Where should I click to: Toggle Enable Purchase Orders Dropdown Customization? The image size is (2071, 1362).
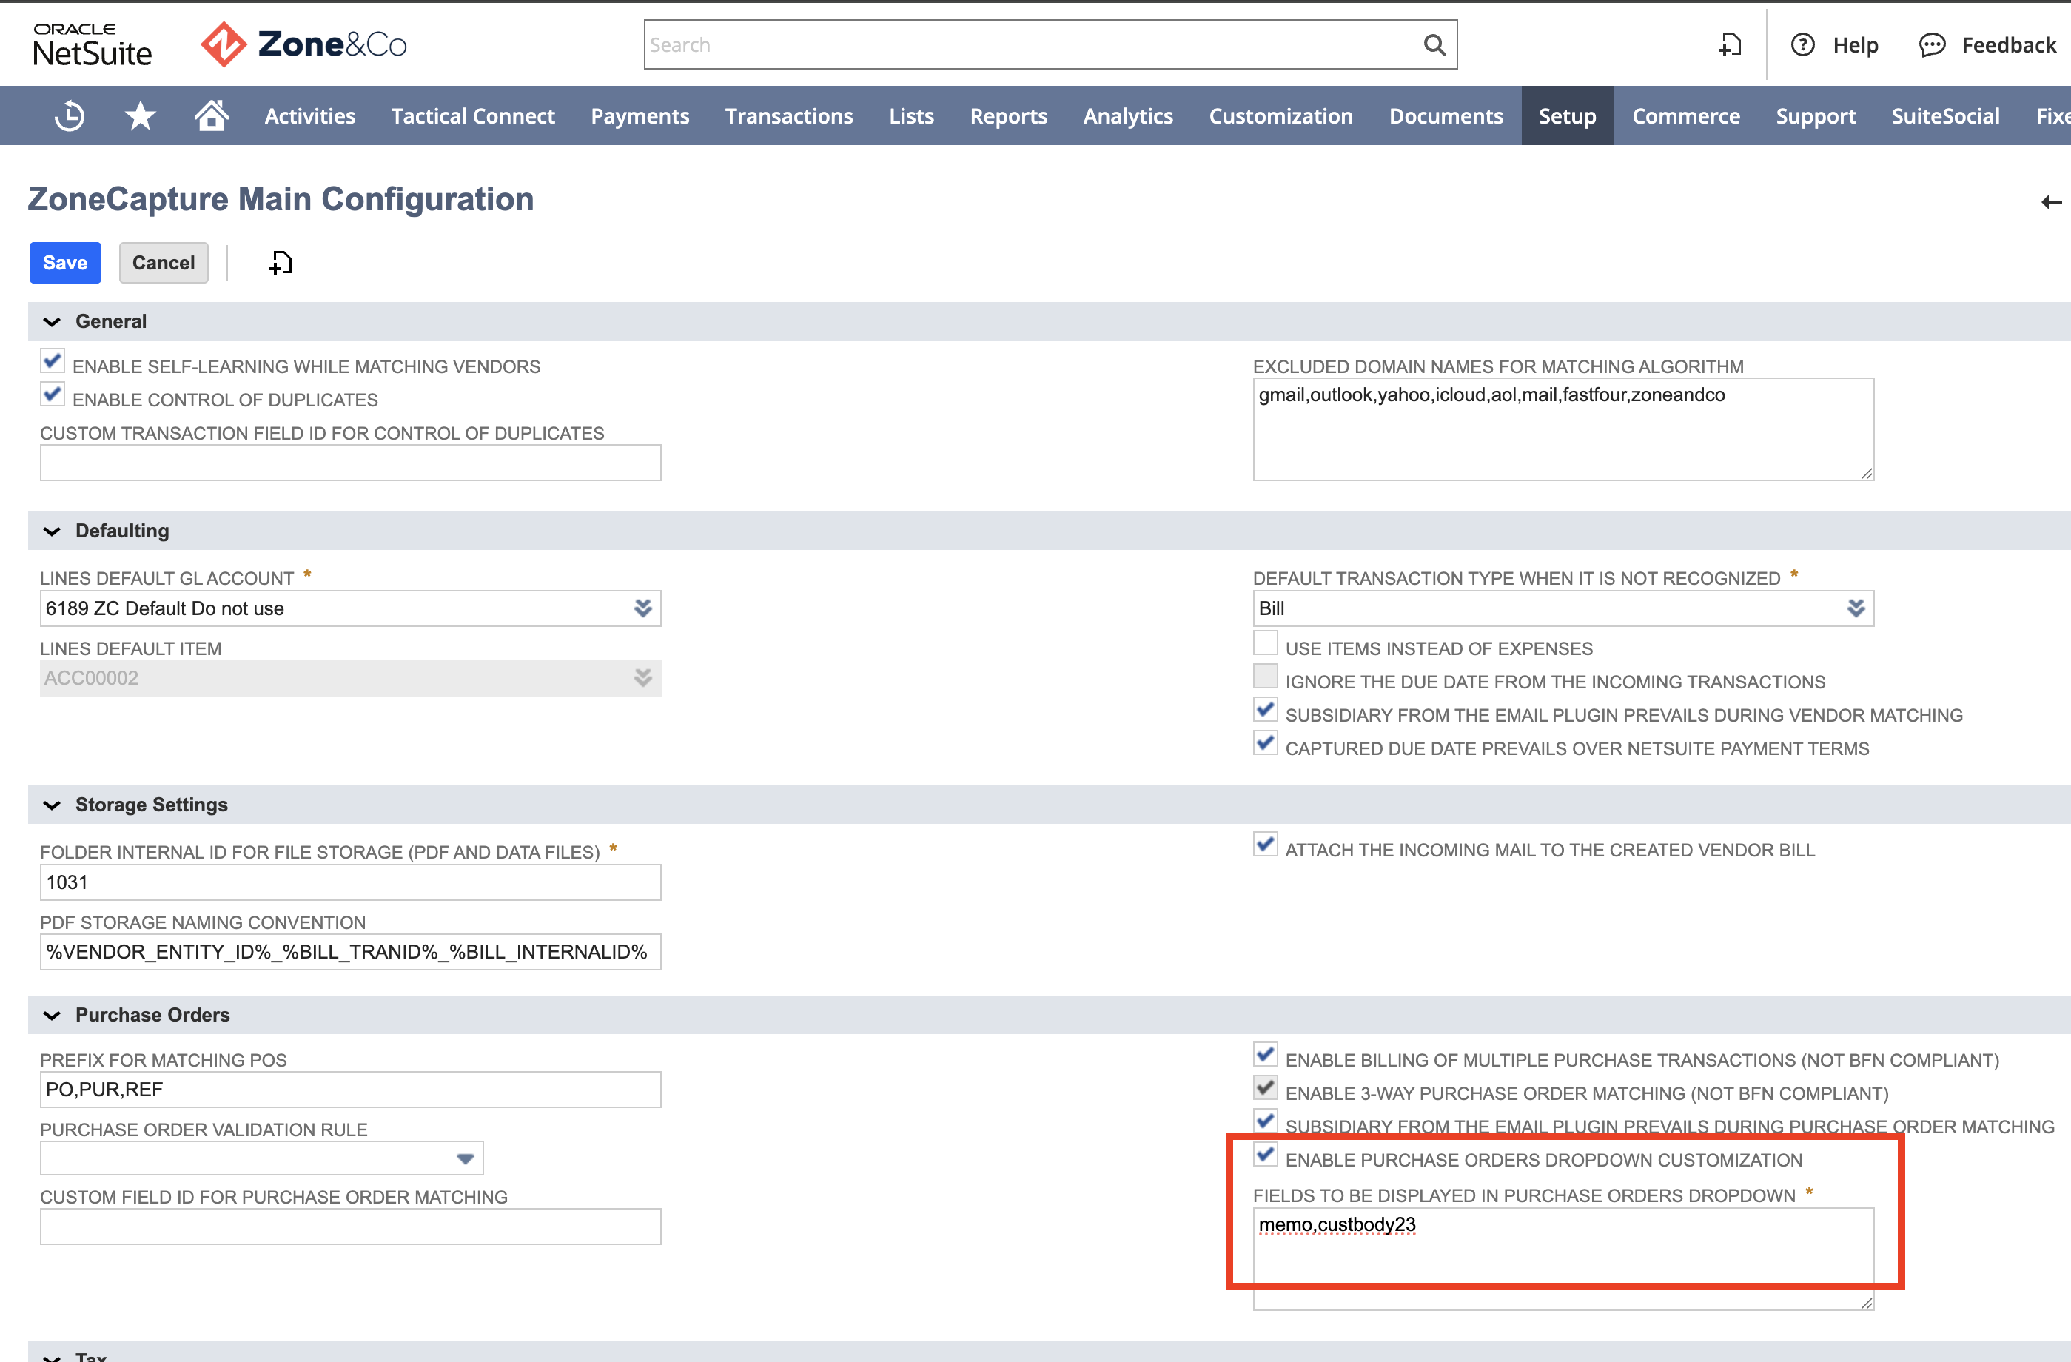pyautogui.click(x=1265, y=1155)
